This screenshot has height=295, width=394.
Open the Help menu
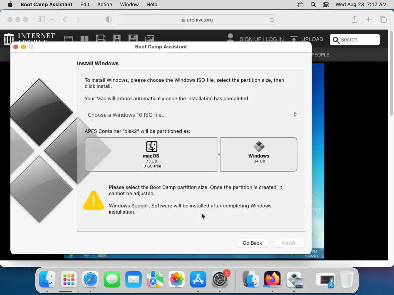click(x=152, y=5)
